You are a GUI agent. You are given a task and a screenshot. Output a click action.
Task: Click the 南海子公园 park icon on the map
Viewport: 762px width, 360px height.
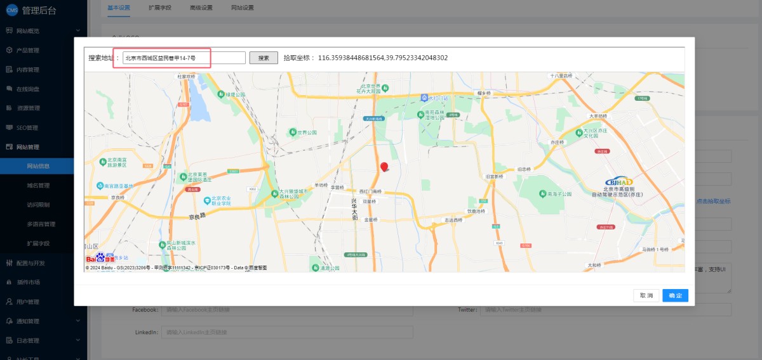pos(542,194)
